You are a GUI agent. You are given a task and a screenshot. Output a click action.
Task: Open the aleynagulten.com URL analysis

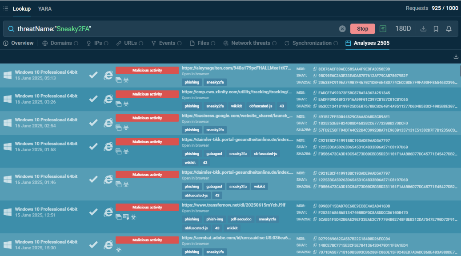pyautogui.click(x=237, y=68)
